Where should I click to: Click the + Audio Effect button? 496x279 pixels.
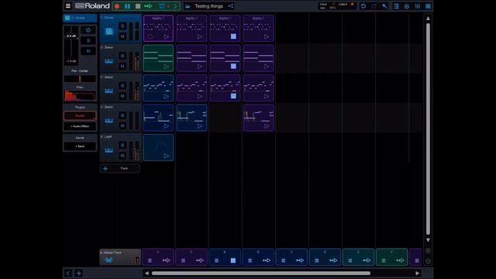pyautogui.click(x=80, y=126)
